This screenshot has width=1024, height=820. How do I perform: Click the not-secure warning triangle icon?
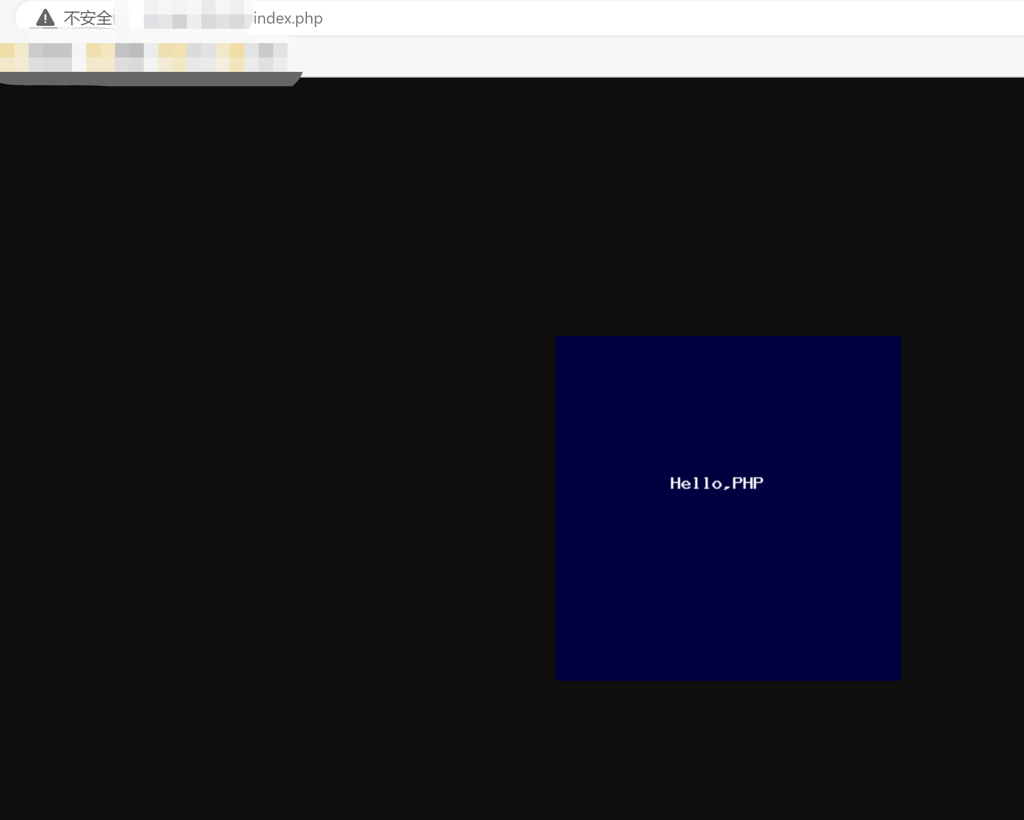[45, 18]
